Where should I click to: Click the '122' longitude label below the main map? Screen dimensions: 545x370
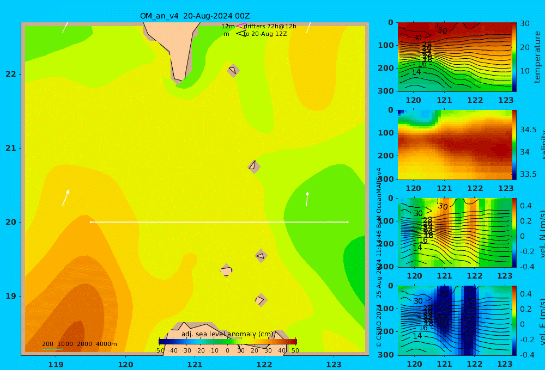pyautogui.click(x=264, y=365)
